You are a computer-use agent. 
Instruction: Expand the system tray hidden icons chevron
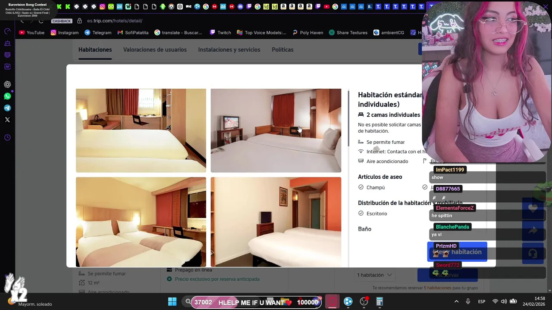(456, 302)
